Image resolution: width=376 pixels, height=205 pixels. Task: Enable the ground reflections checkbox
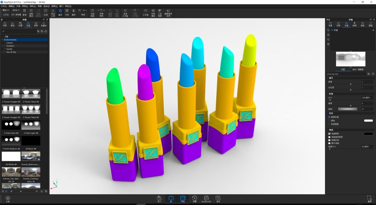point(330,140)
